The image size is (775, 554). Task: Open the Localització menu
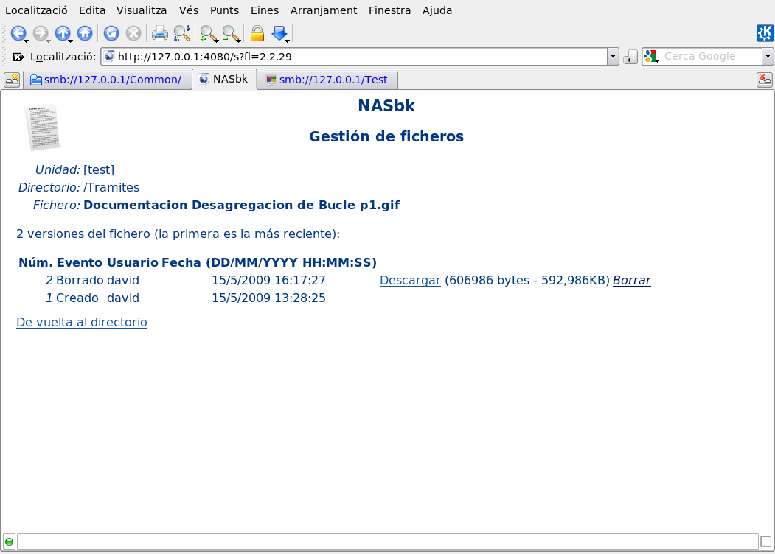[x=36, y=10]
